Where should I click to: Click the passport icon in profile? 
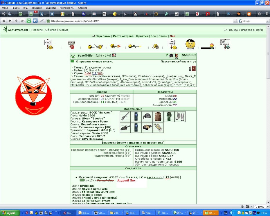(194, 69)
